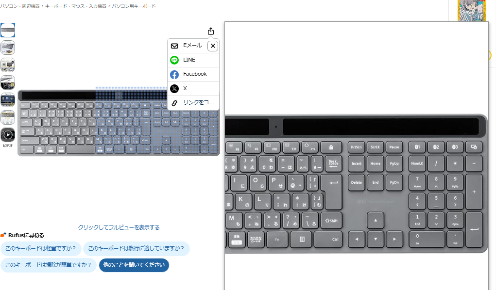The width and height of the screenshot is (496, 290).
Task: Click the Rufus orange sparkle icon
Action: (x=3, y=235)
